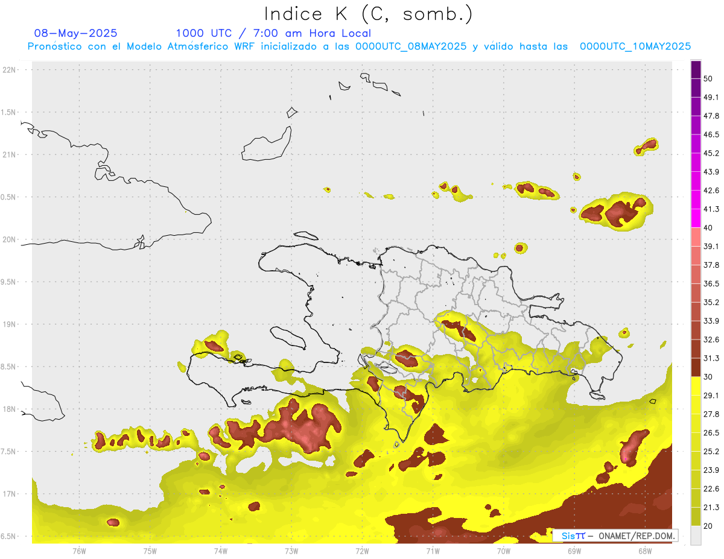Click the "SisTT - ONAMET/REP.DOM." credit label
This screenshot has height=559, width=724.
(x=615, y=535)
